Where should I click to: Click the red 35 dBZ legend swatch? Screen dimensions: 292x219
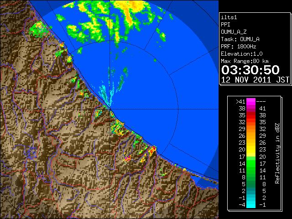251,115
